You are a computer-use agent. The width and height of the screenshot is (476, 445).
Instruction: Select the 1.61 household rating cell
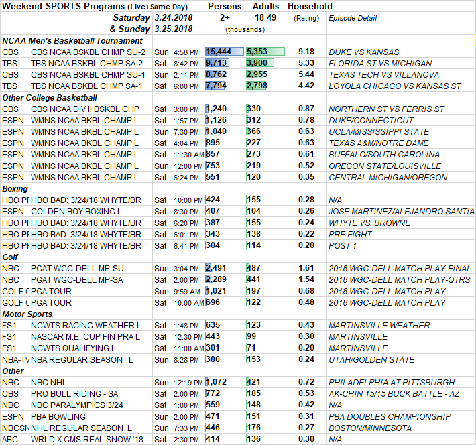(306, 268)
